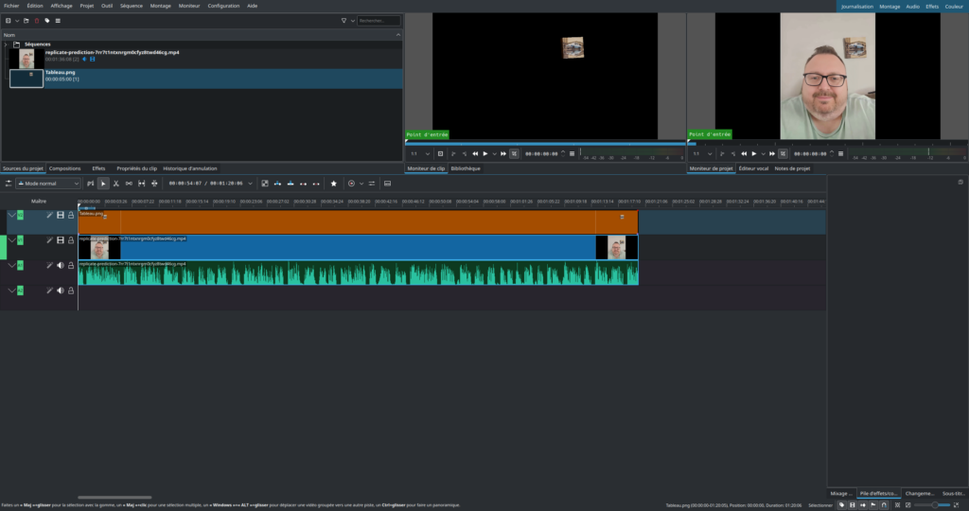Screen dimensions: 969x511
Task: Fast forward in the clip monitor
Action: click(x=503, y=154)
